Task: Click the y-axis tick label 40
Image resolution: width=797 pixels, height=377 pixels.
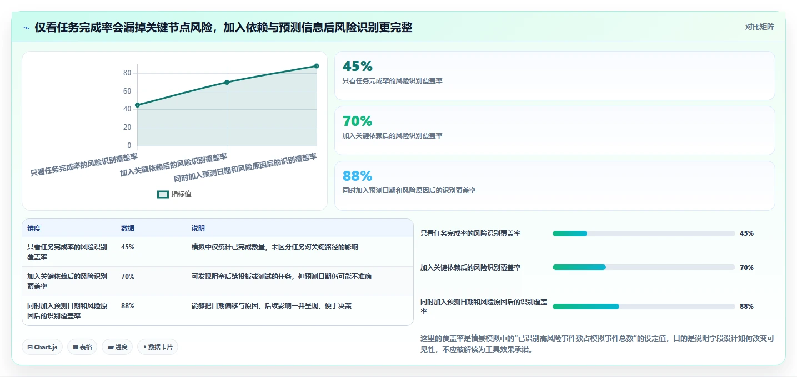Action: pyautogui.click(x=127, y=109)
